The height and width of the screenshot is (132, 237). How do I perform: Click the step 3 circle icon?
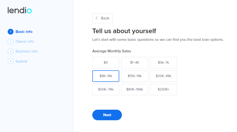11,51
